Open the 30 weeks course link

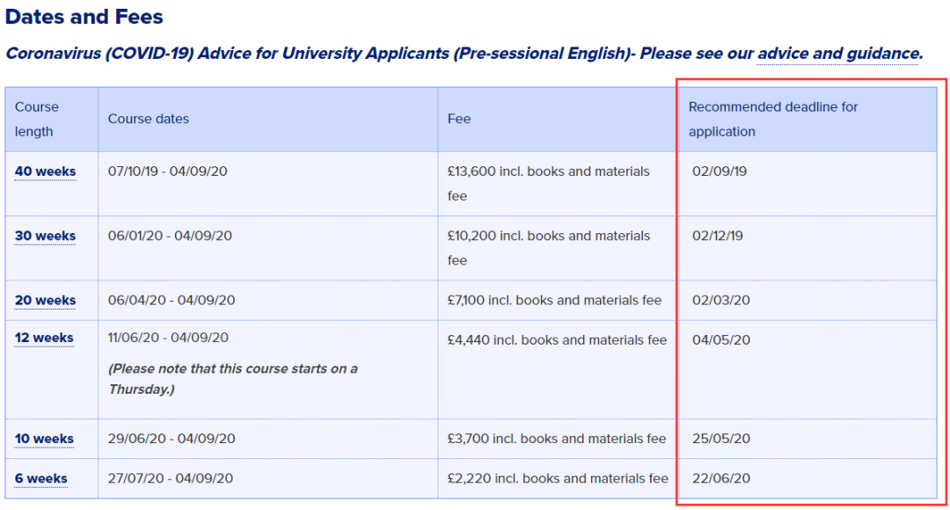click(46, 236)
